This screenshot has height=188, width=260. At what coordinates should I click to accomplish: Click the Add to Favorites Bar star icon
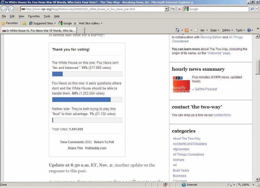pos(24,23)
